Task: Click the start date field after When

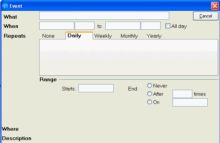Action: (57, 26)
